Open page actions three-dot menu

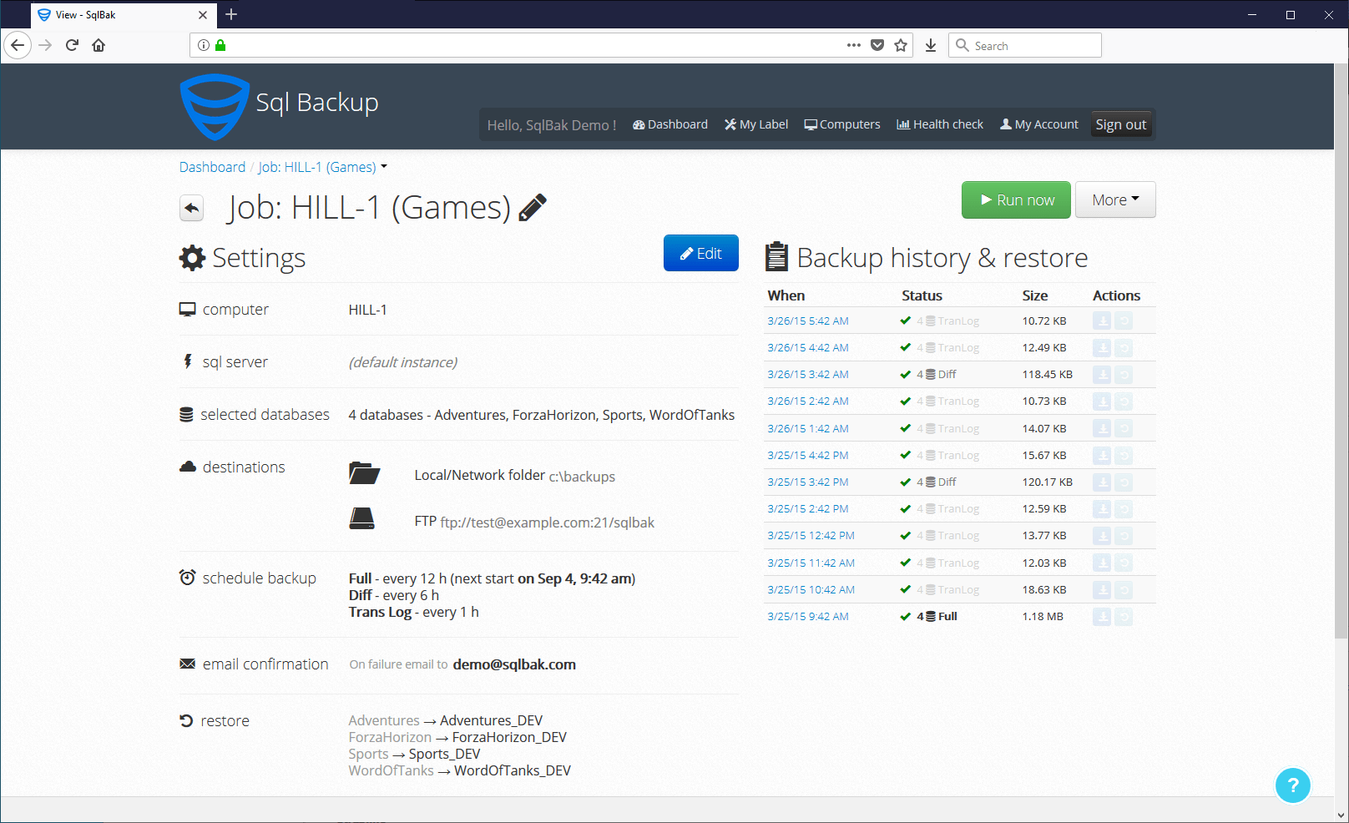[x=853, y=45]
